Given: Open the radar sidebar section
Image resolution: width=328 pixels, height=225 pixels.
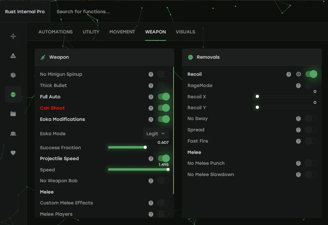Looking at the screenshot, I should [x=13, y=75].
